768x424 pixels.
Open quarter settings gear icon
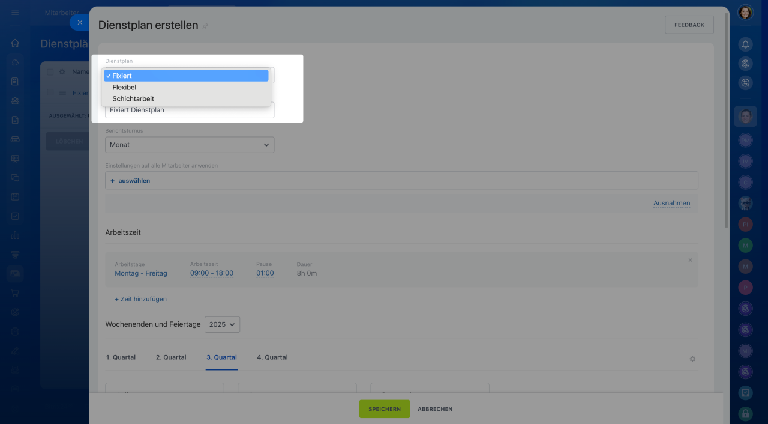coord(692,359)
